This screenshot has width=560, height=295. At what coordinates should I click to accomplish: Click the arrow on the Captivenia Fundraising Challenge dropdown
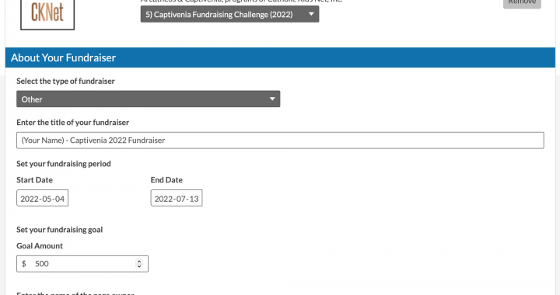pos(311,14)
